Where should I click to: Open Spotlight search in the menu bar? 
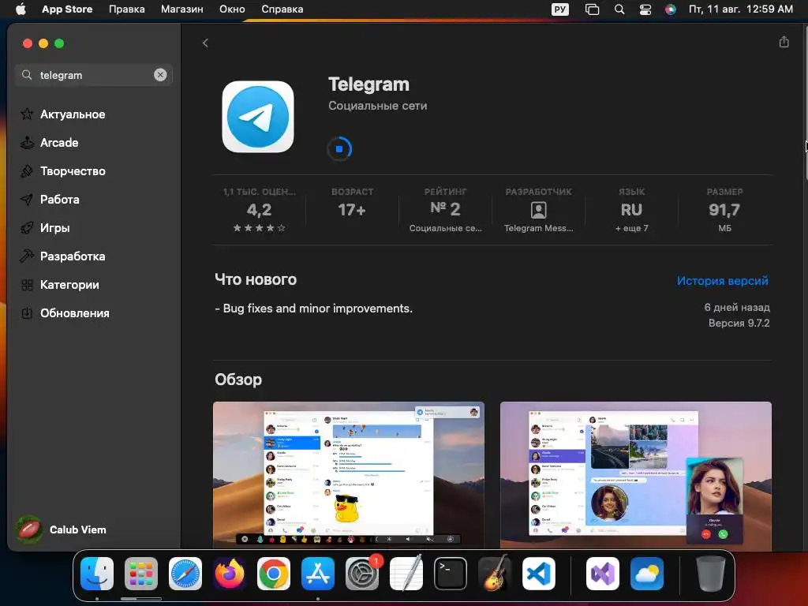[619, 9]
